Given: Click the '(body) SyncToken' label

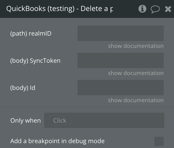Looking at the screenshot, I should point(35,61).
